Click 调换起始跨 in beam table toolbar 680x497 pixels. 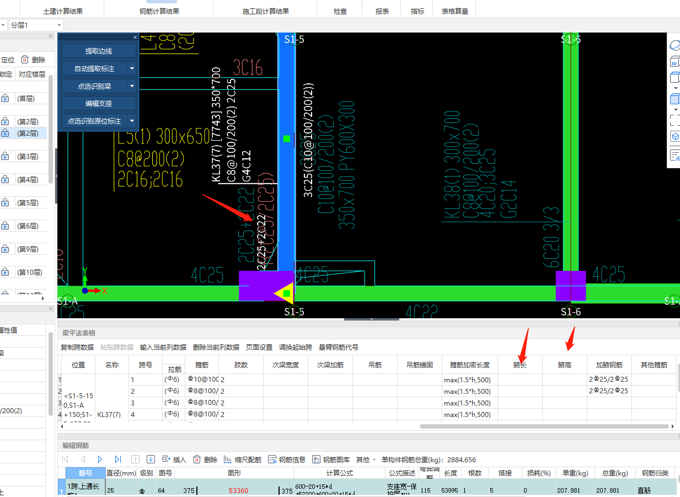tap(296, 347)
